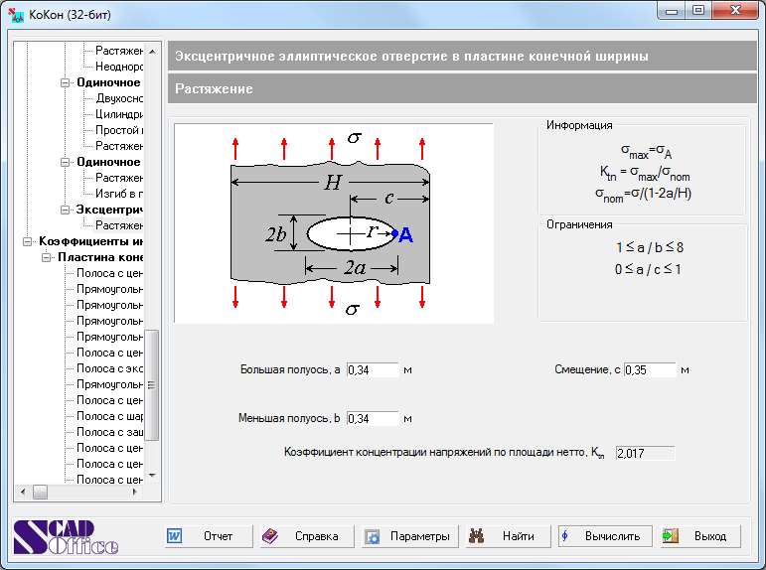Select the Цилиндри tree item
The width and height of the screenshot is (766, 570).
[x=120, y=114]
